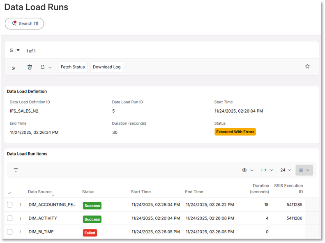Sort by Data Source column header
Image resolution: width=325 pixels, height=243 pixels.
point(40,192)
